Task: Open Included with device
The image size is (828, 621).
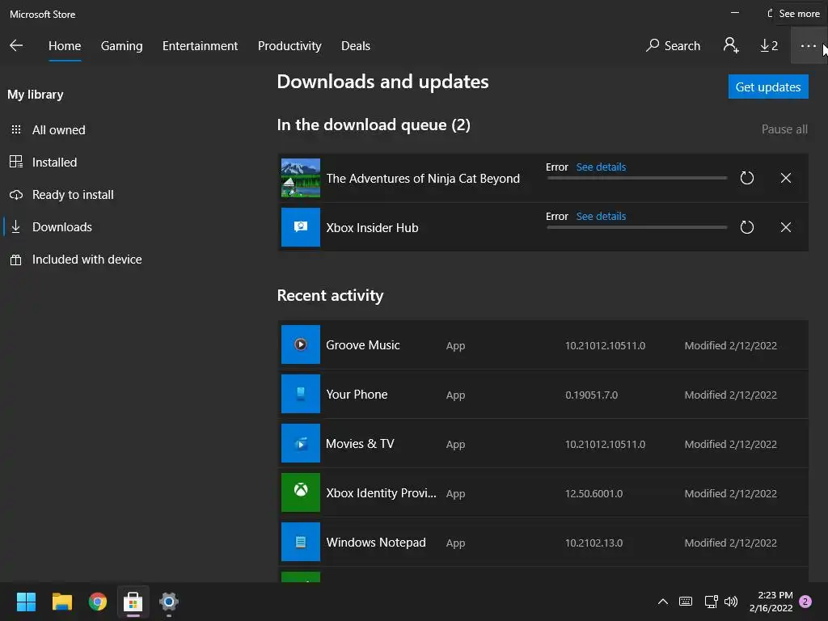Action: tap(87, 260)
